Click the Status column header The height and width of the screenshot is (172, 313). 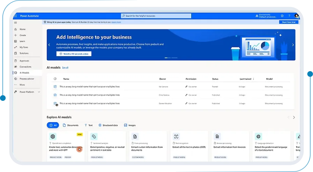pos(215,79)
